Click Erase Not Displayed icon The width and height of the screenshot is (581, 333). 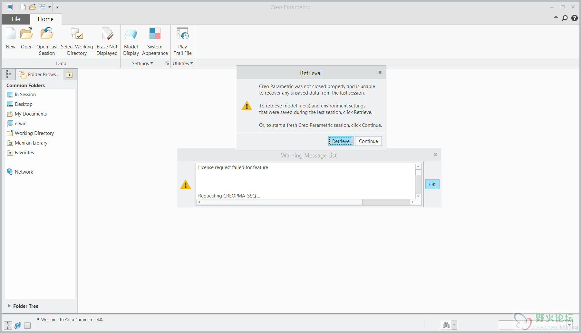point(107,34)
